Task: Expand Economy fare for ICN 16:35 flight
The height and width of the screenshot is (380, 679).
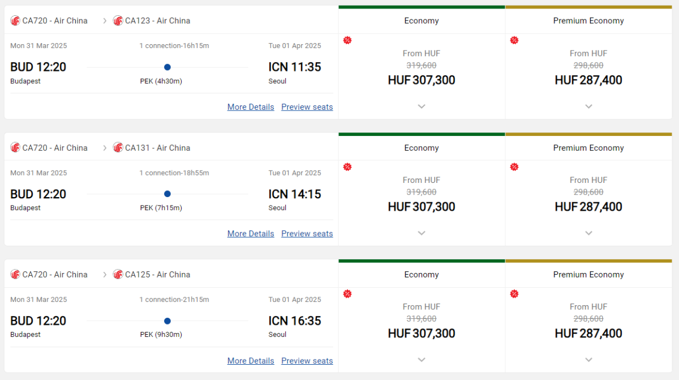Action: [422, 360]
